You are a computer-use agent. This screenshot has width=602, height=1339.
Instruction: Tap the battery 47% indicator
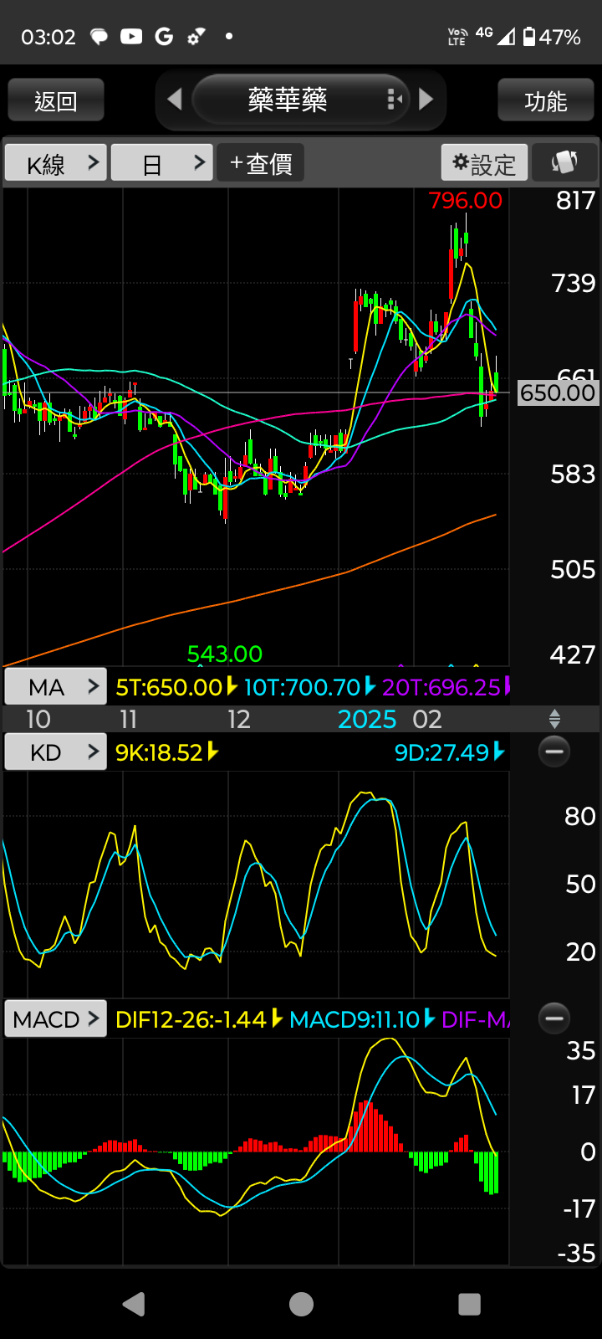(552, 37)
